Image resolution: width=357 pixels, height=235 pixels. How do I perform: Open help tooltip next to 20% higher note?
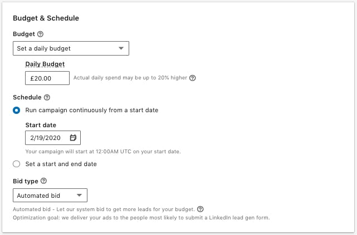pos(192,78)
